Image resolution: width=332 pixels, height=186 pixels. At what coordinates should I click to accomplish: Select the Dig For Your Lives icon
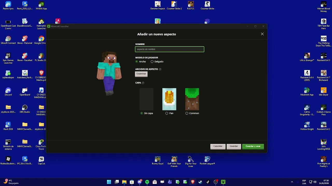pos(191,162)
